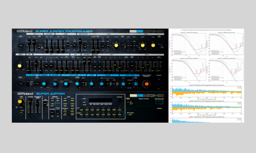This screenshot has width=256, height=153.
Task: Flip the VCO-2 Sync switch
Action: [x=128, y=46]
